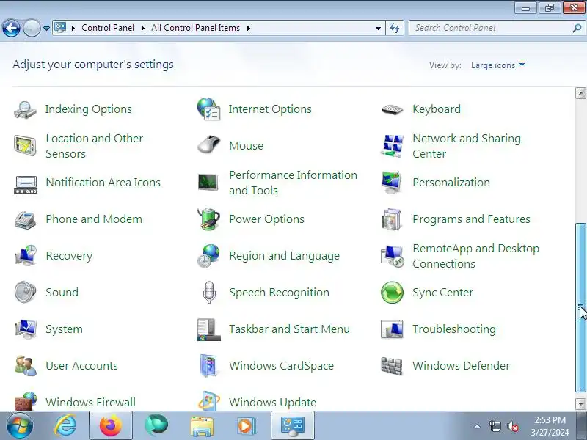Open the teal round taskbar app icon

tap(156, 425)
